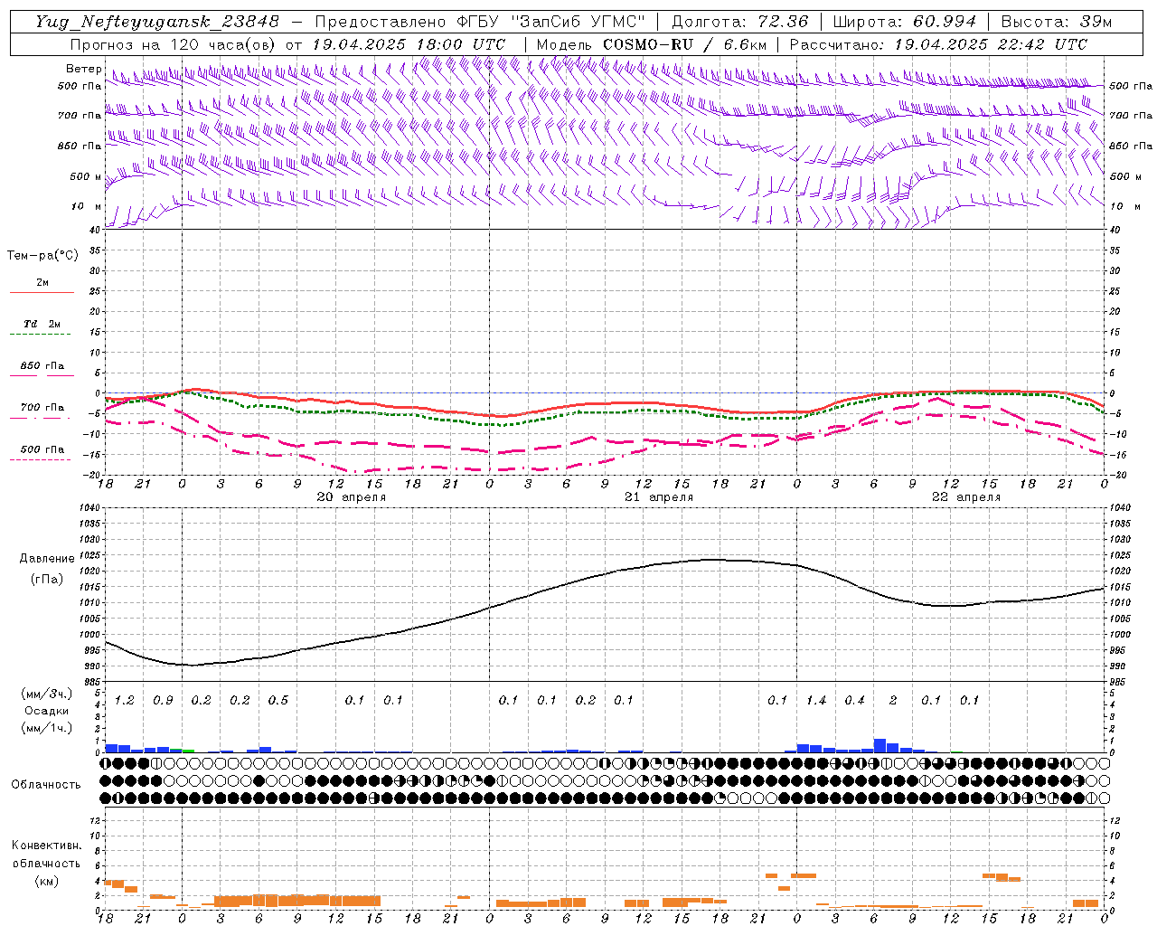Click the Осадки precipitation label
The width and height of the screenshot is (1157, 926).
pyautogui.click(x=46, y=712)
